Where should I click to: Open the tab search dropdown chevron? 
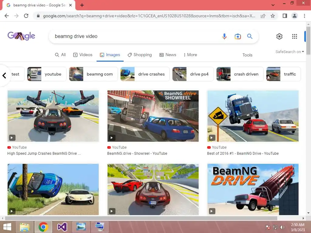(x=273, y=5)
